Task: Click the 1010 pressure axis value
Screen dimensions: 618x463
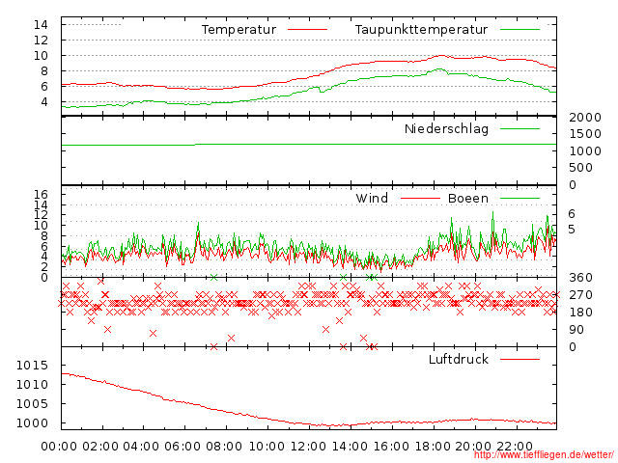Action: [x=32, y=385]
